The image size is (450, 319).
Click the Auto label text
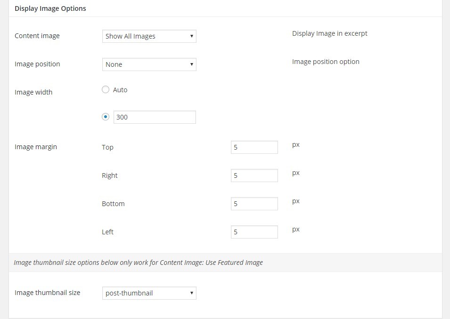[x=120, y=90]
